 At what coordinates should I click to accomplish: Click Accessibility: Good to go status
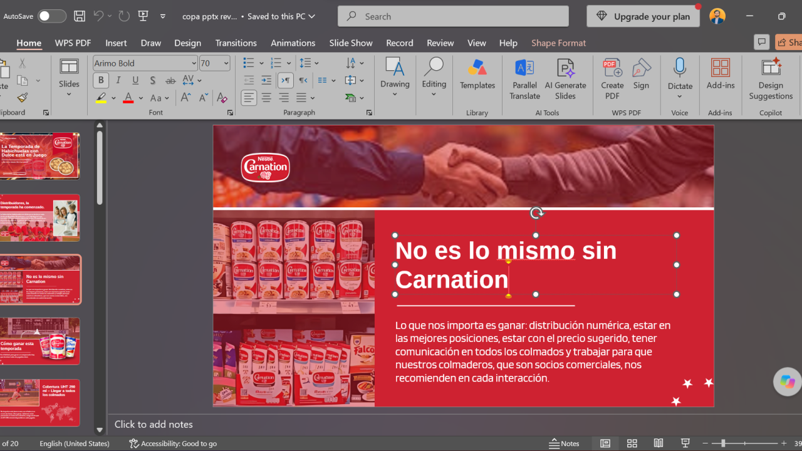tap(173, 443)
